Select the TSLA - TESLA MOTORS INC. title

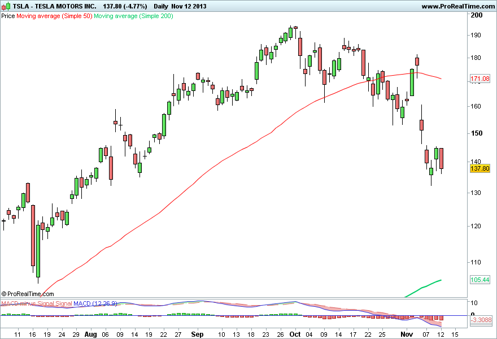coord(55,6)
